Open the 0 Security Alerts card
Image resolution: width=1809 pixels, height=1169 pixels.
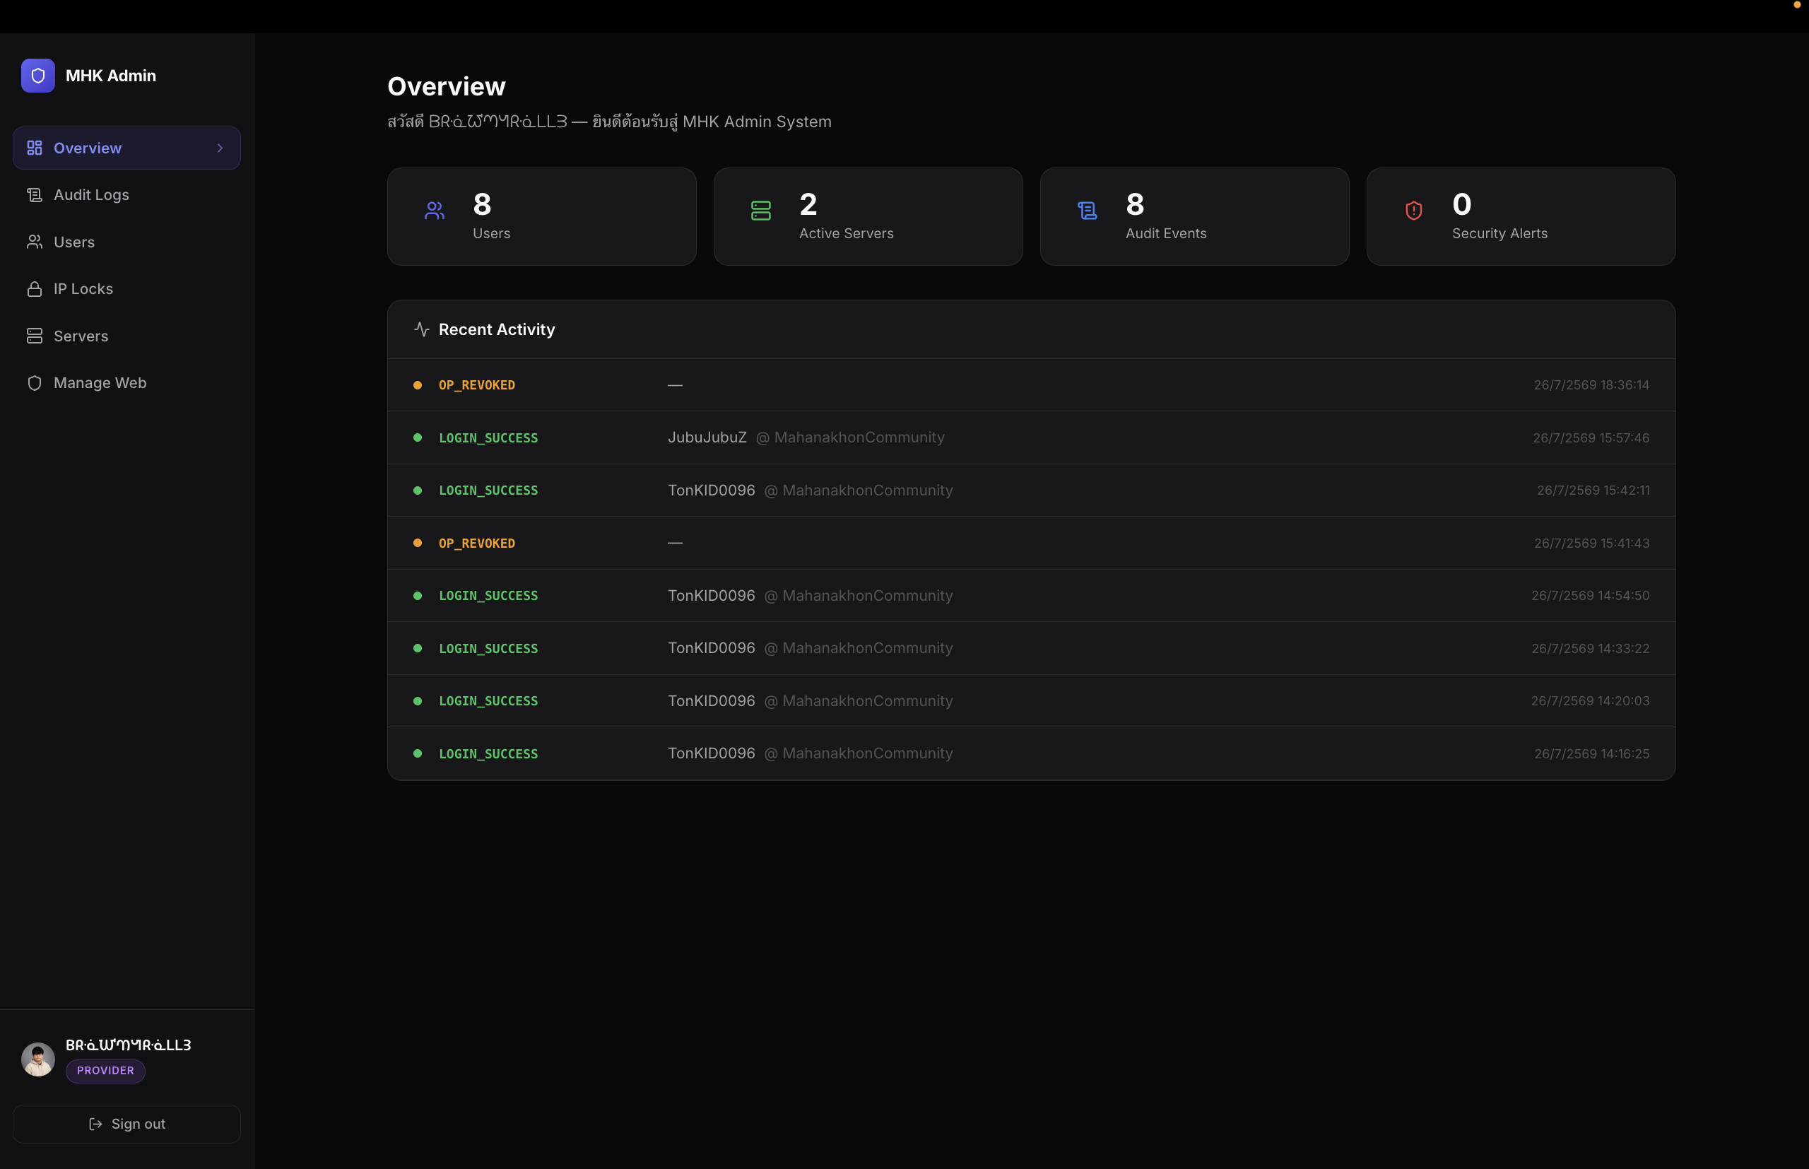pyautogui.click(x=1521, y=216)
